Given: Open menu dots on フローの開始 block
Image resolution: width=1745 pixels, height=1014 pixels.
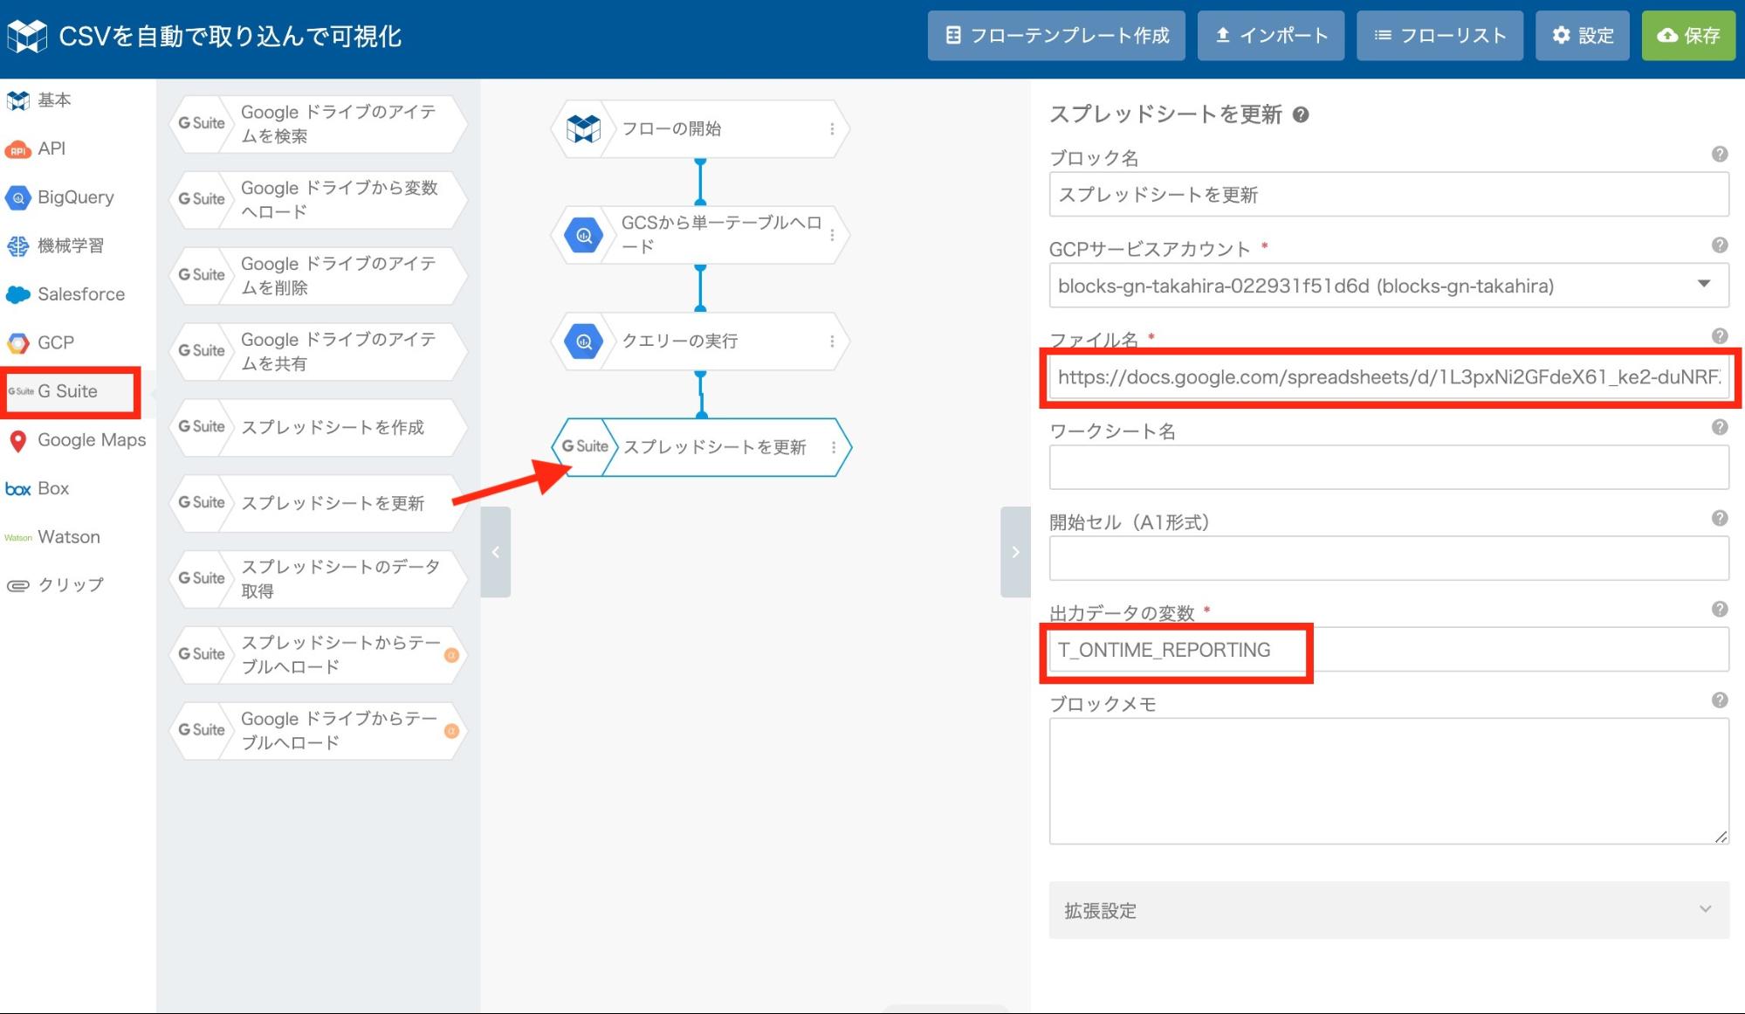Looking at the screenshot, I should tap(832, 129).
